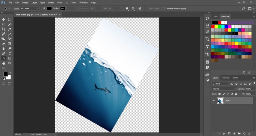Open the Normal blend mode dropdown
This screenshot has width=256, height=136.
coord(224,89)
